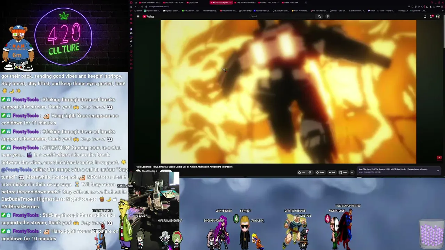The width and height of the screenshot is (445, 250).
Task: Switch to the 'They Hid Millions From a' tab
Action: [245, 2]
